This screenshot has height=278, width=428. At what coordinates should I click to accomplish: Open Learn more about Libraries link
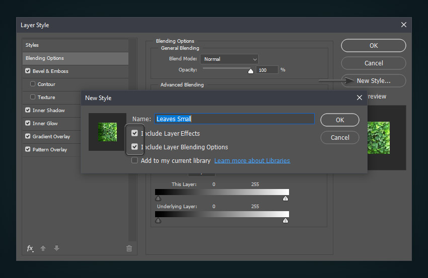coord(252,161)
